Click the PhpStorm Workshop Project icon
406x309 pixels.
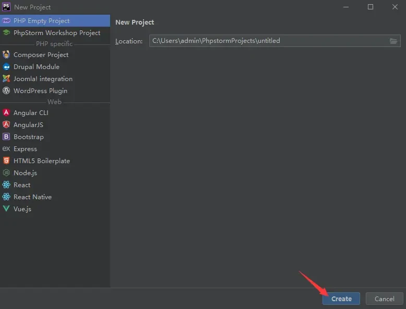coord(6,33)
